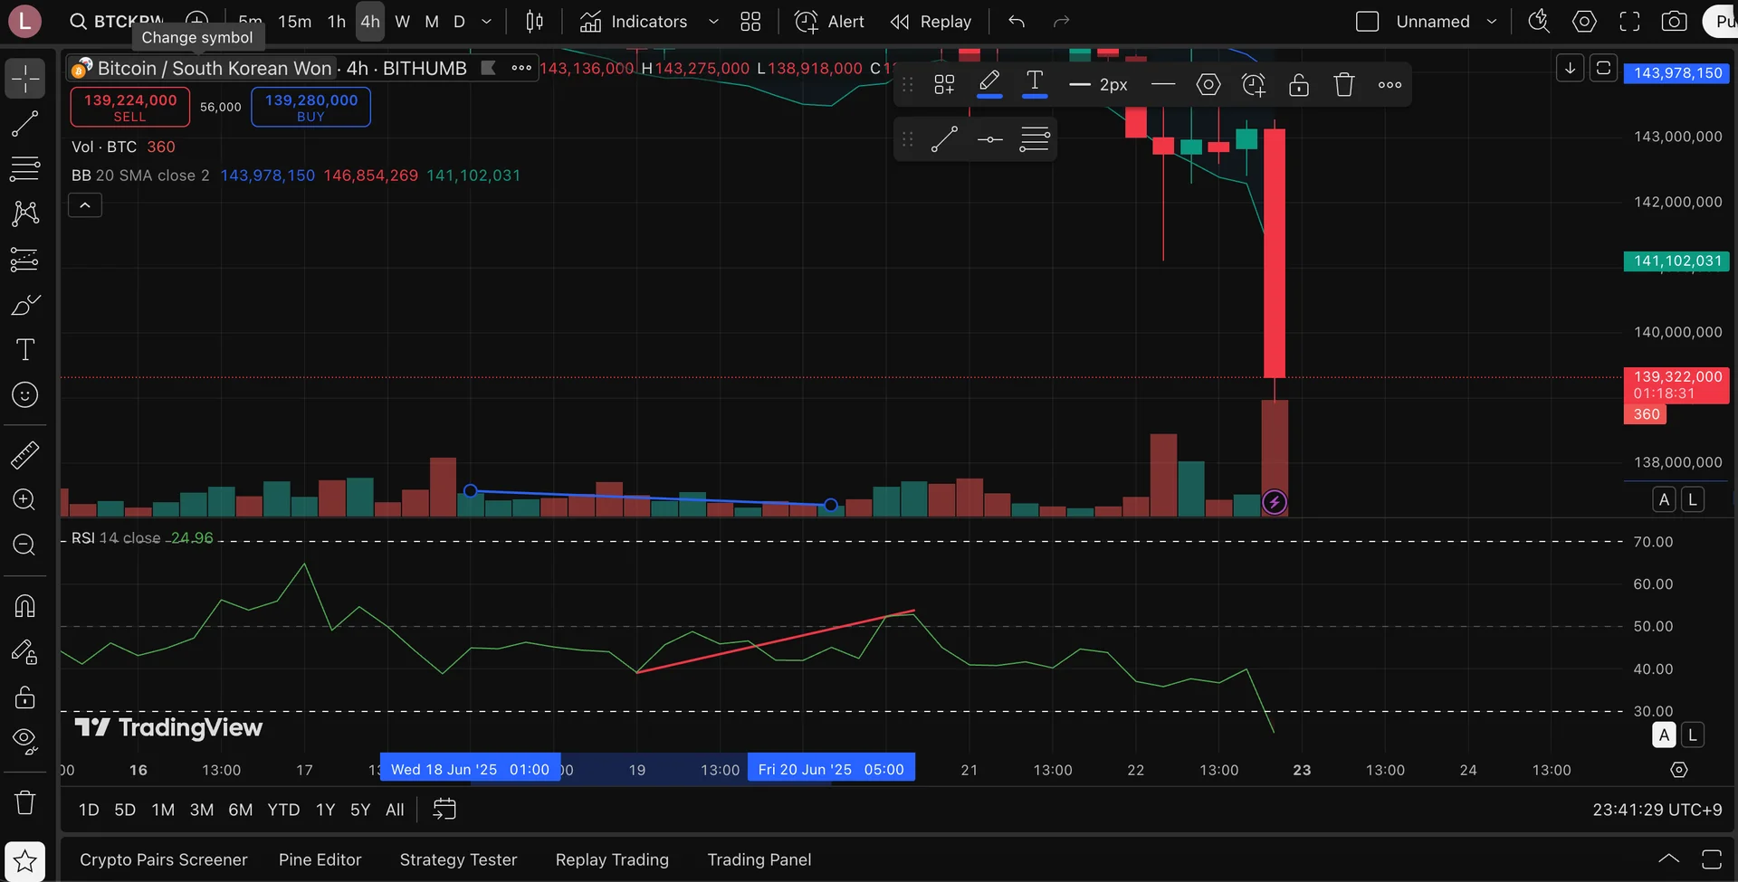Change line color with pencil swatch
This screenshot has width=1738, height=882.
[x=989, y=84]
